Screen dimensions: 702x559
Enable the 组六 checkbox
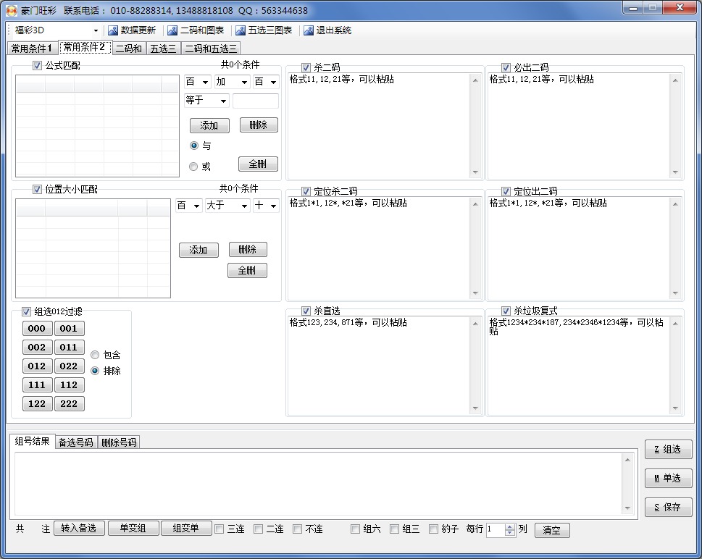pyautogui.click(x=355, y=529)
